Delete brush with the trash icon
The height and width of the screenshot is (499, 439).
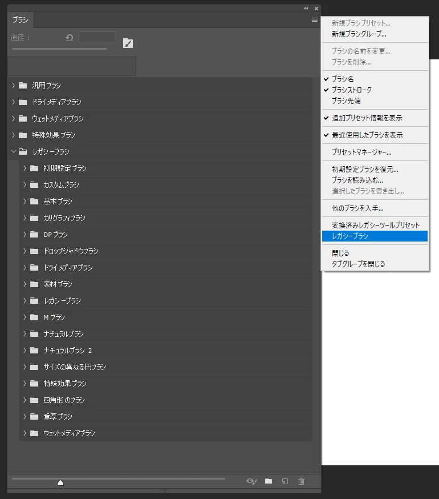[x=301, y=481]
